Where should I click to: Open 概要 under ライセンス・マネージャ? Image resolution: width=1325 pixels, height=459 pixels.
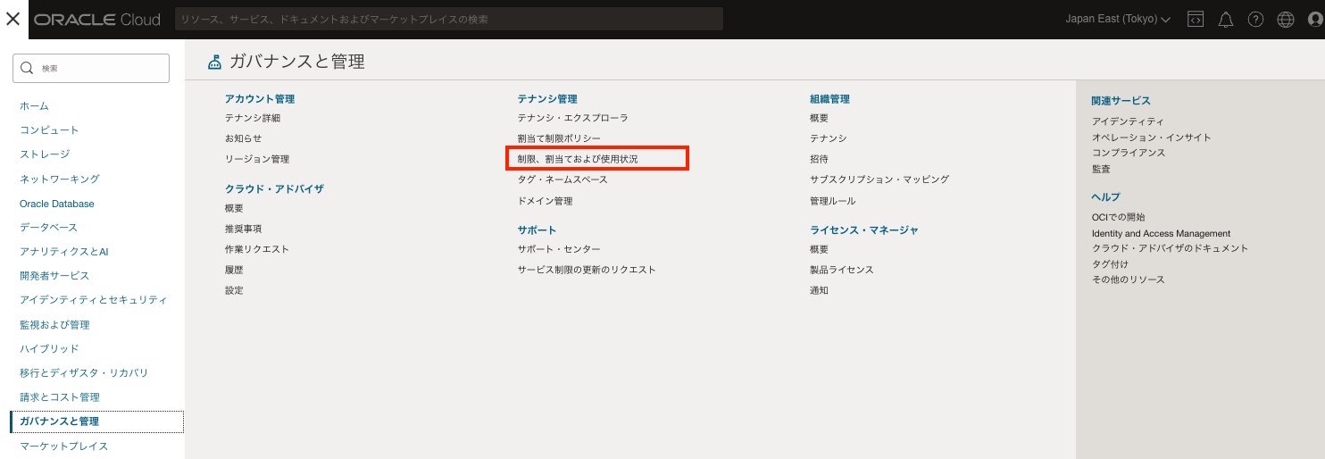point(819,249)
